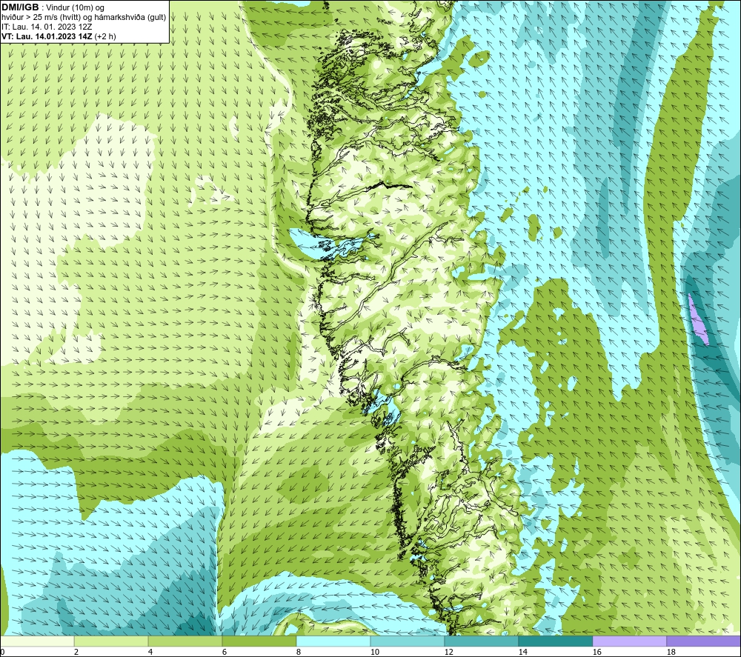Click the legend label '4'
The width and height of the screenshot is (741, 657).
(x=150, y=653)
